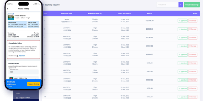Click the $3,069.60 amount cell
203x101 pixels.
tap(150, 29)
